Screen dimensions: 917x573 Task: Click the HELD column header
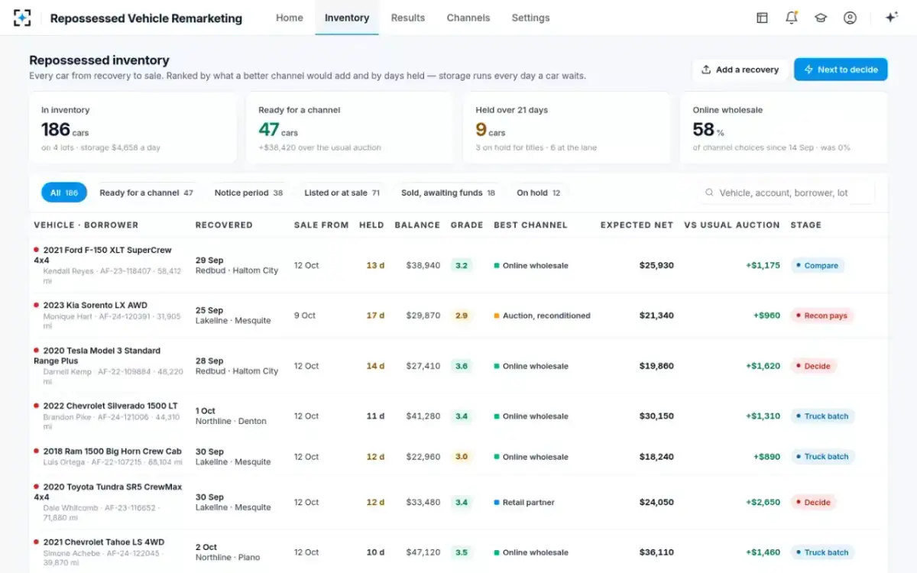tap(371, 225)
